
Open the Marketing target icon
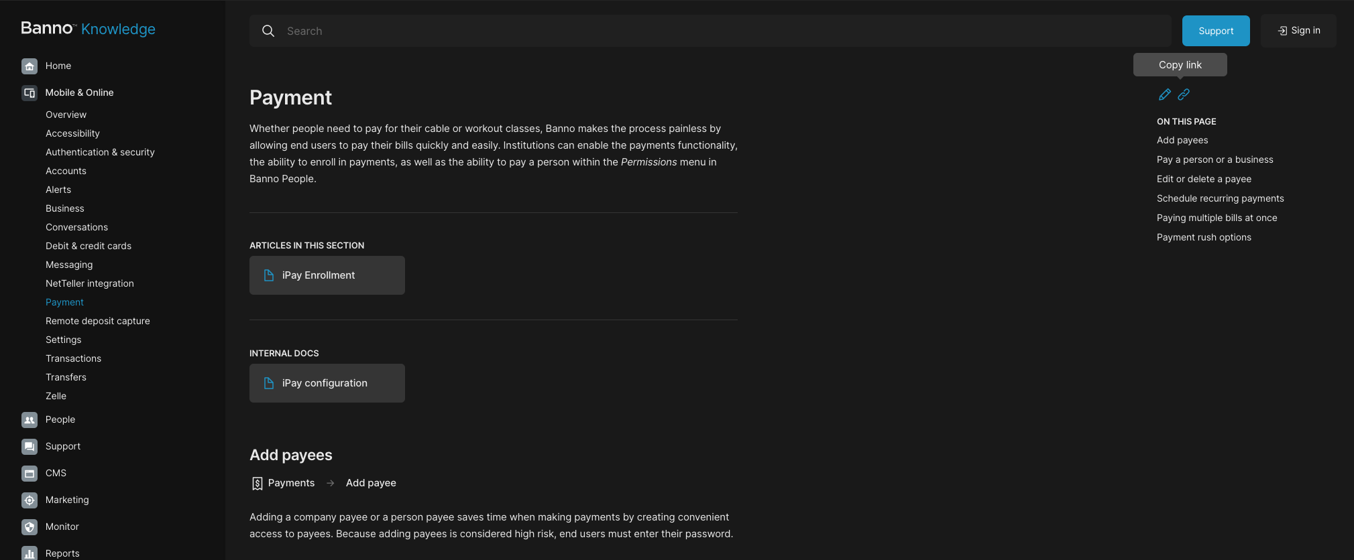(x=30, y=500)
